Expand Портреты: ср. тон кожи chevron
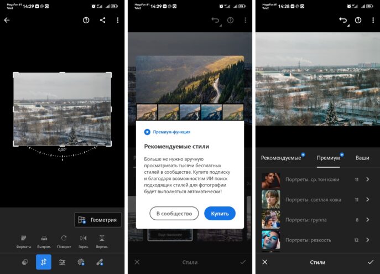 [368, 179]
